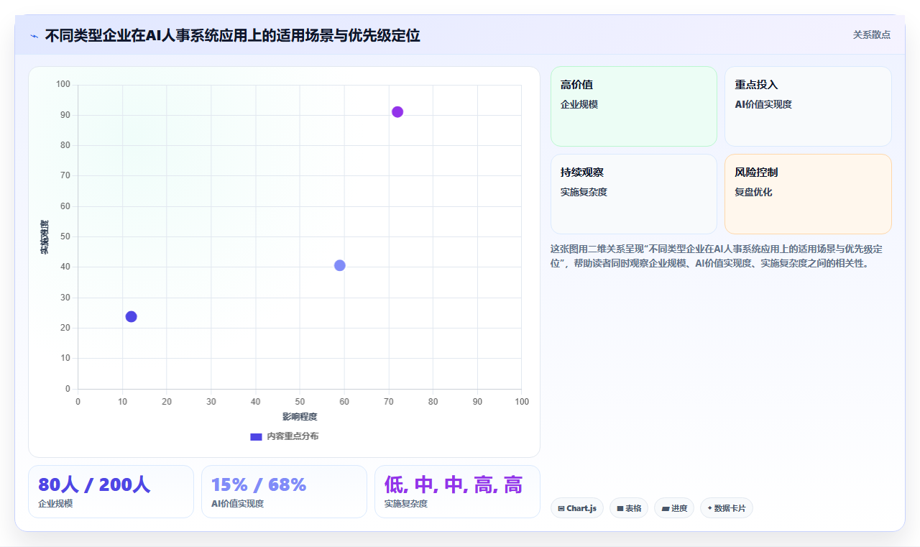
Task: Click the 实施难度 y-axis title
Action: coord(45,236)
